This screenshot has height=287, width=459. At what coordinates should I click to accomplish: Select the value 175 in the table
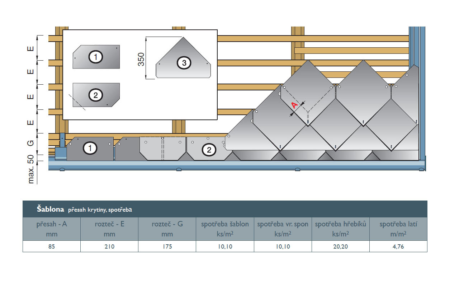point(167,246)
